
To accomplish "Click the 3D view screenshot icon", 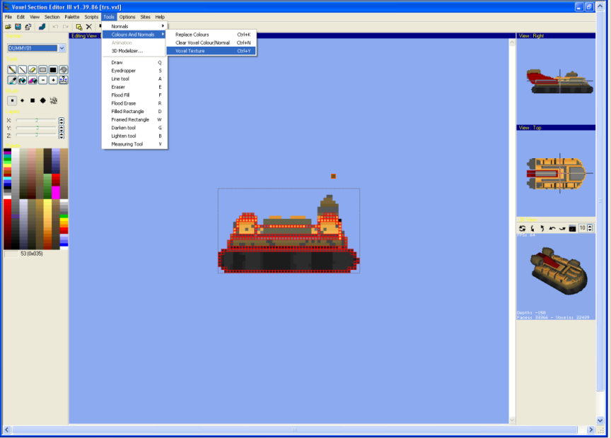I will 573,228.
